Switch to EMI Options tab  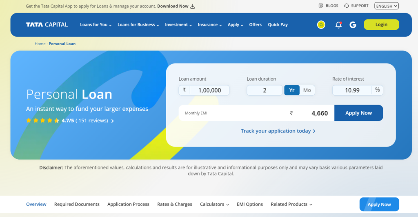pyautogui.click(x=250, y=204)
